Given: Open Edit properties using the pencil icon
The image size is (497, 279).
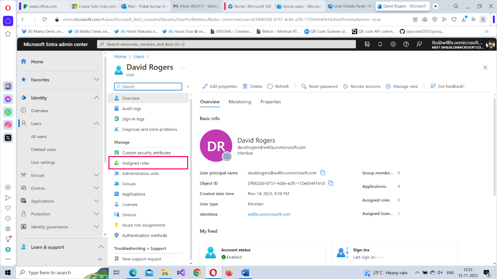Looking at the screenshot, I should 206,86.
